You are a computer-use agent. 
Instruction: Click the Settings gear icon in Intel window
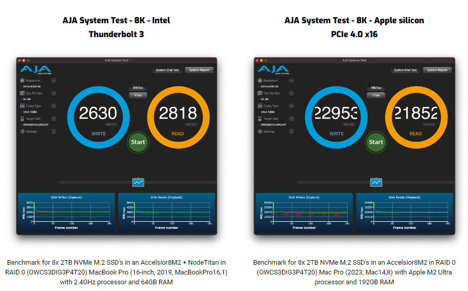tap(22, 132)
